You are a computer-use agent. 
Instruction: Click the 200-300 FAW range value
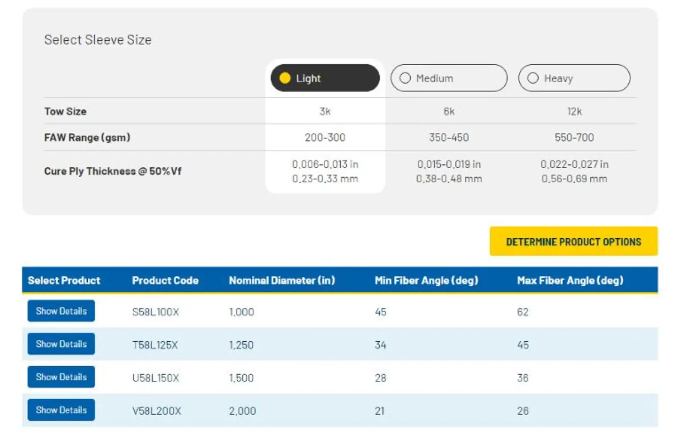click(x=325, y=137)
